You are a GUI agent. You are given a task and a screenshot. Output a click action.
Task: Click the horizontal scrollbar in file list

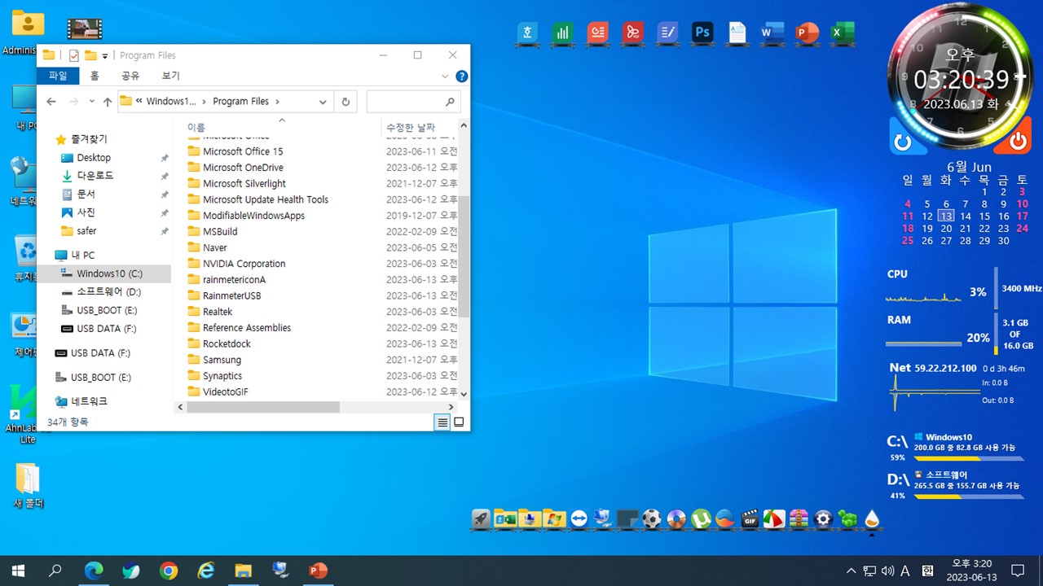262,406
